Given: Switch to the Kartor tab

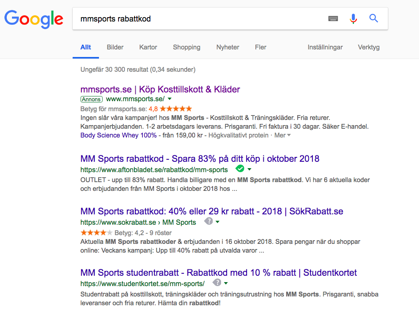Looking at the screenshot, I should (x=148, y=47).
